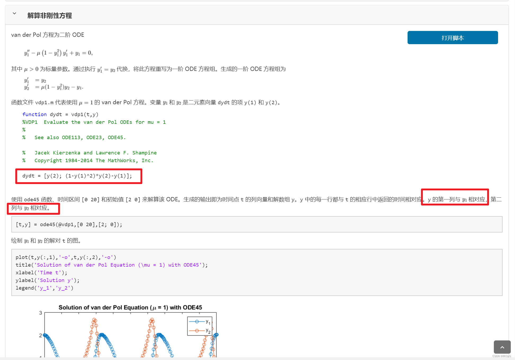
Task: Click the chevron icon beside the section heading
Action: click(x=15, y=13)
